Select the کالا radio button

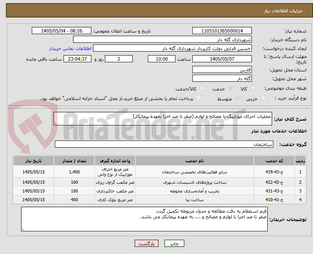pos(253,88)
